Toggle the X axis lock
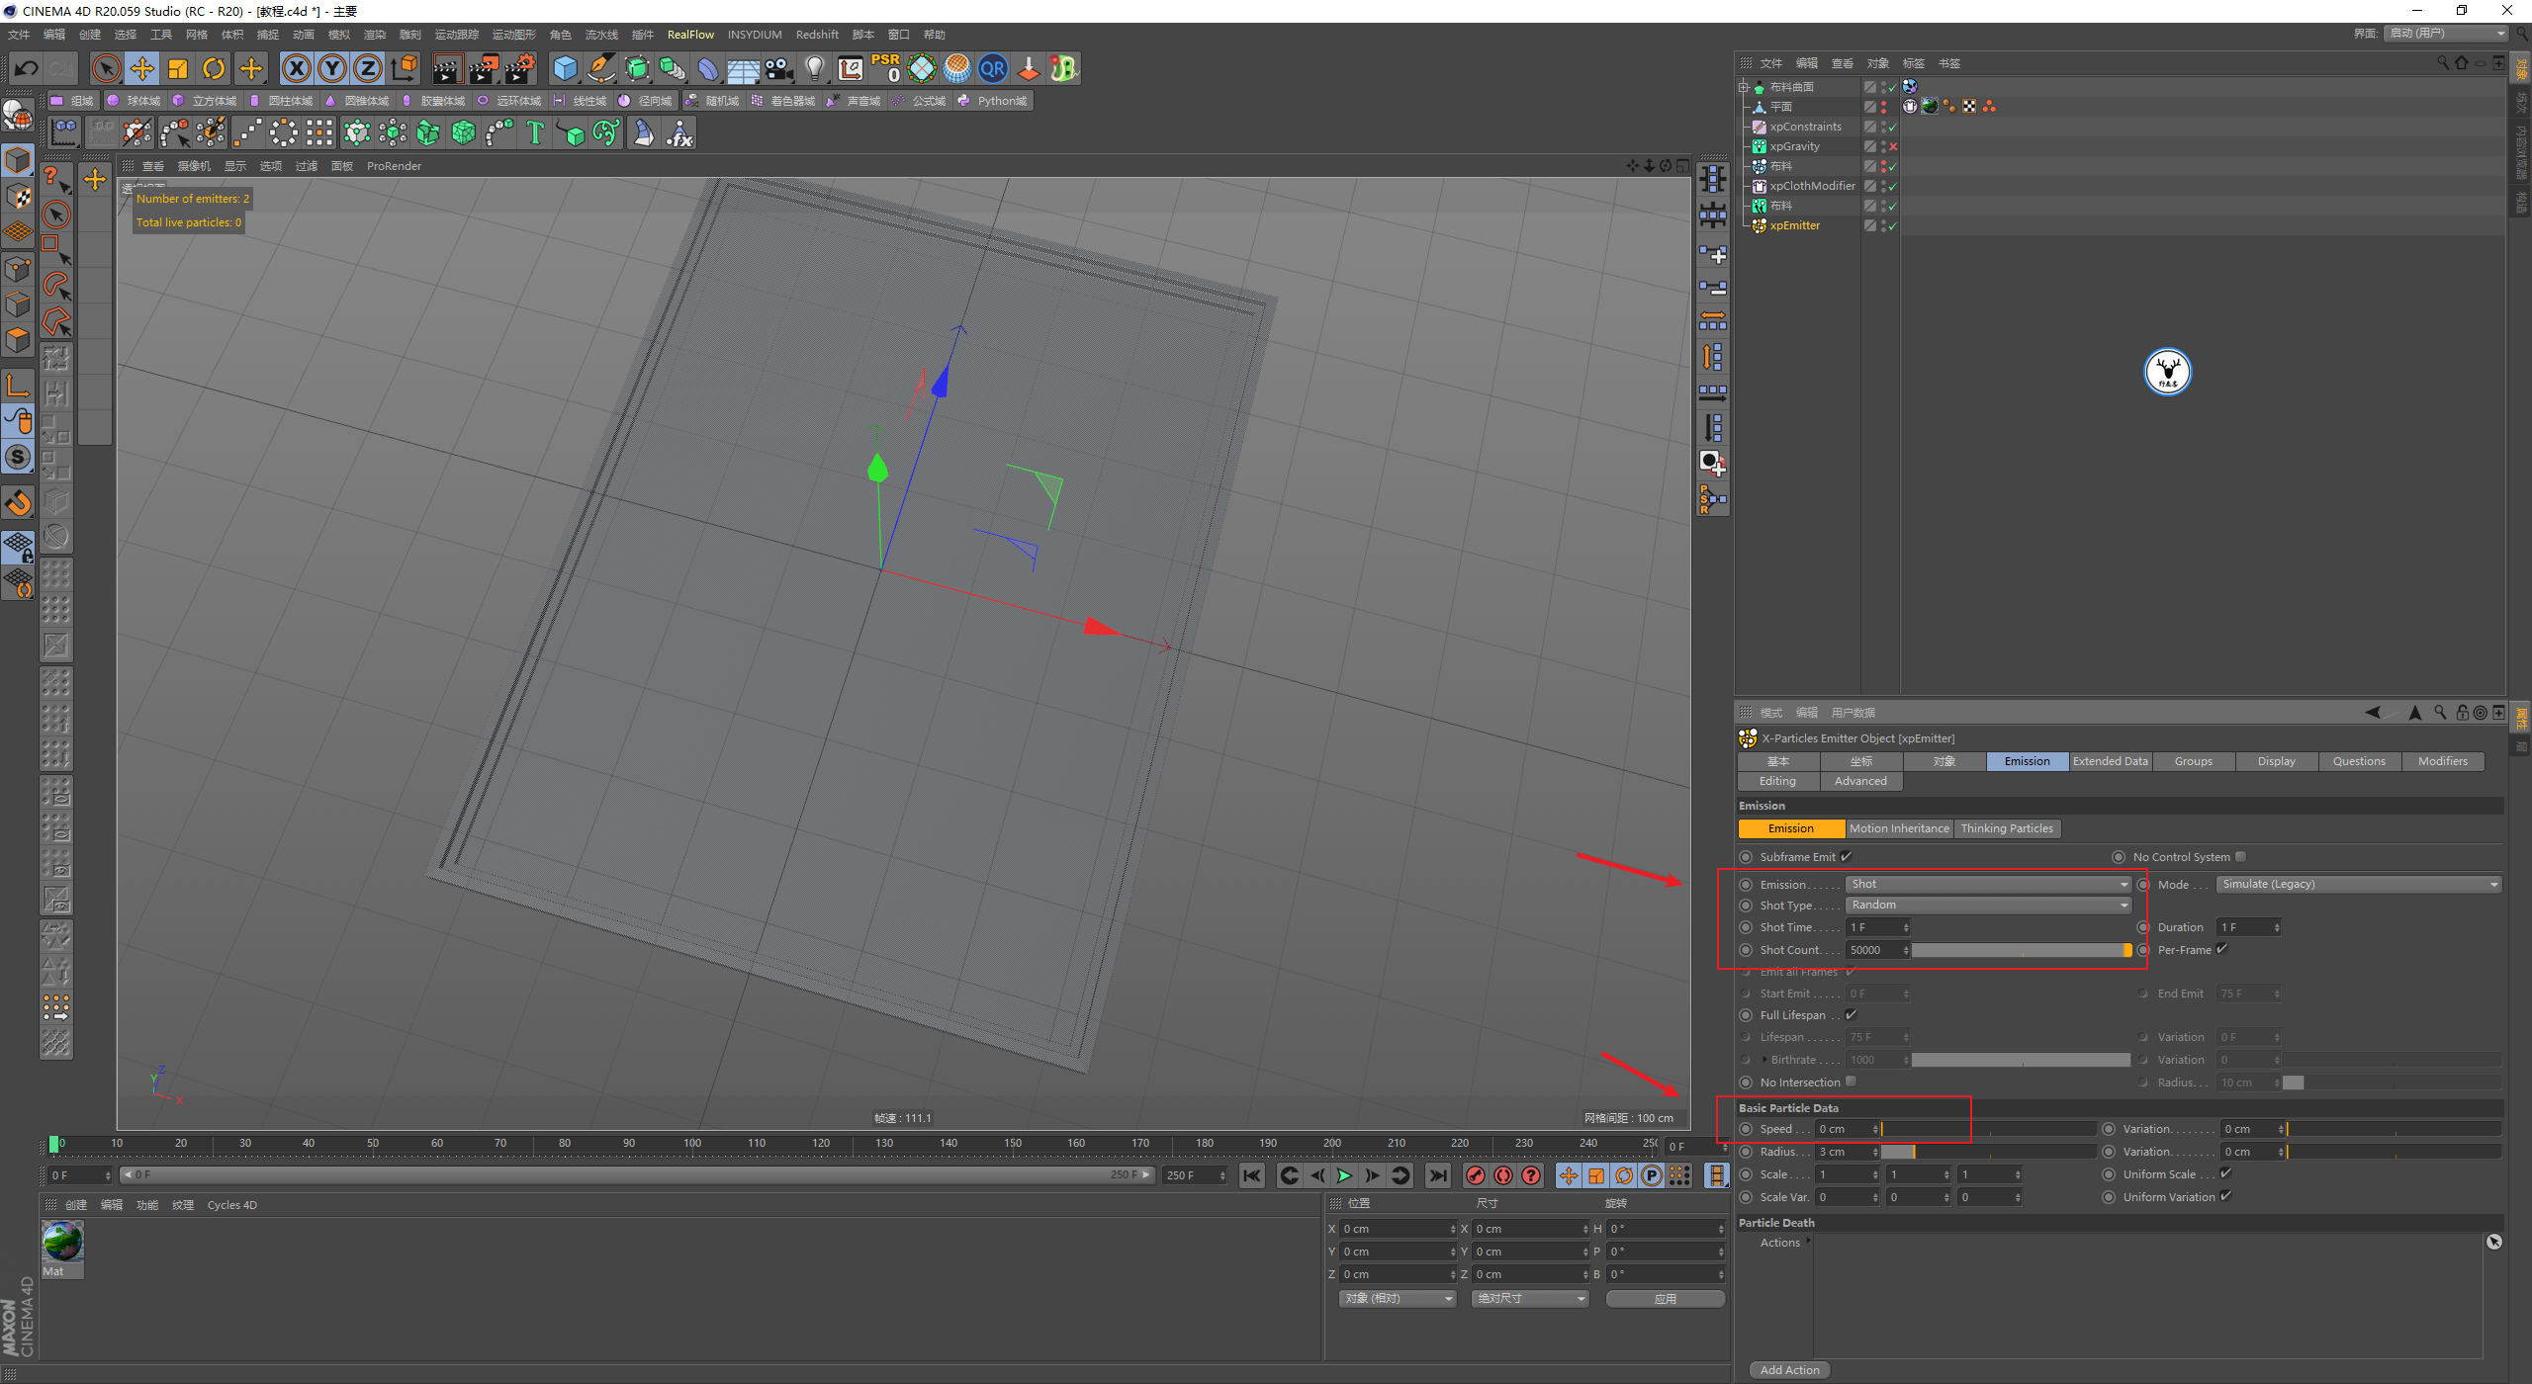This screenshot has height=1384, width=2532. [296, 68]
